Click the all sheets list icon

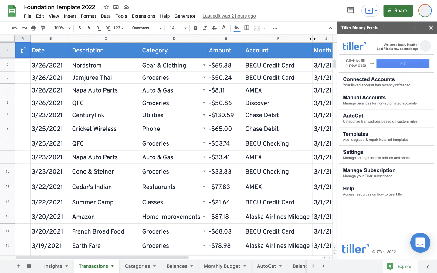29,266
